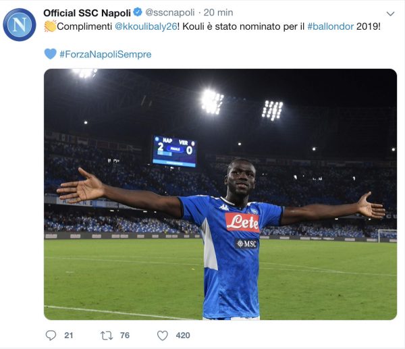Click the scoreboard in the stadium photo
Viewport: 405px width, 349px height.
point(174,150)
